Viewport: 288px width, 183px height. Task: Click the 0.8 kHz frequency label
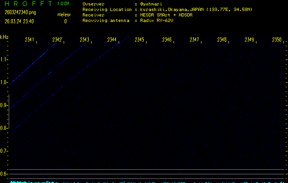[x=4, y=128]
